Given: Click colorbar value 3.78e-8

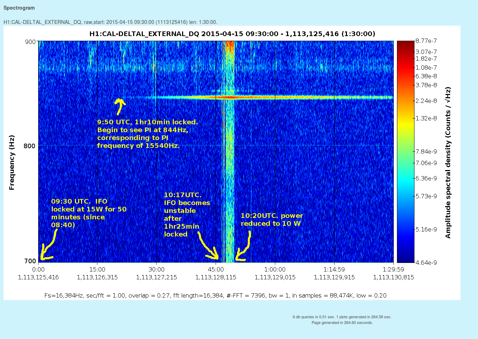Looking at the screenshot, I should tap(426, 85).
